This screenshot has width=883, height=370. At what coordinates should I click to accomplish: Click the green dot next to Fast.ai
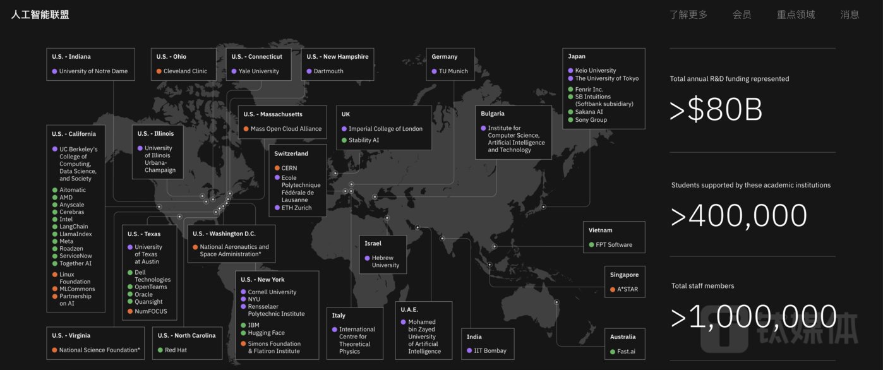[612, 351]
